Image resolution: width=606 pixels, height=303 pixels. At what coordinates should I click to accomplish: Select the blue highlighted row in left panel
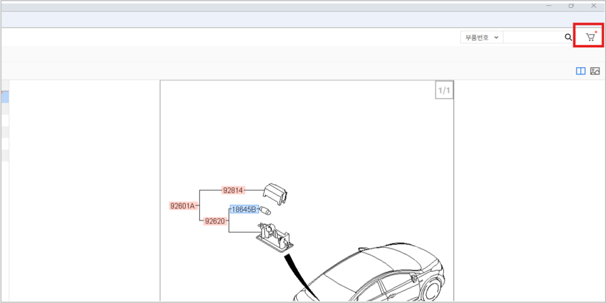[x=4, y=96]
